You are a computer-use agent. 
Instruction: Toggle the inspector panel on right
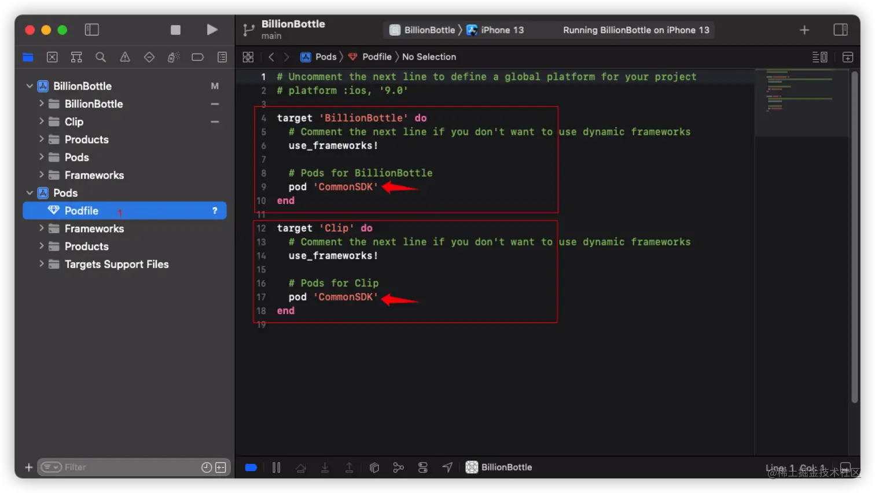pyautogui.click(x=840, y=30)
